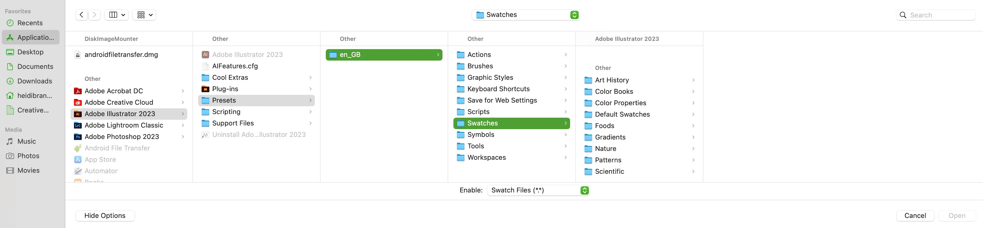Screen dimensions: 983x228
Task: Click the forward navigation arrow
Action: [94, 15]
